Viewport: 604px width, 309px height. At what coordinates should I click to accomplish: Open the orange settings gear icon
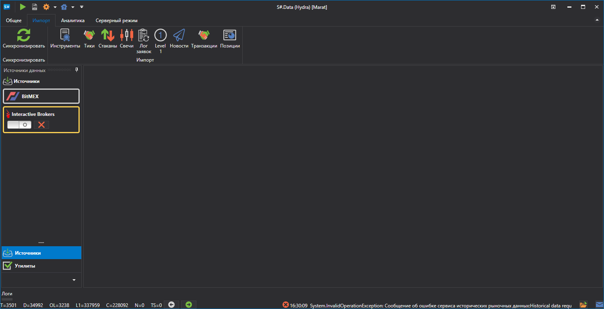pos(46,7)
